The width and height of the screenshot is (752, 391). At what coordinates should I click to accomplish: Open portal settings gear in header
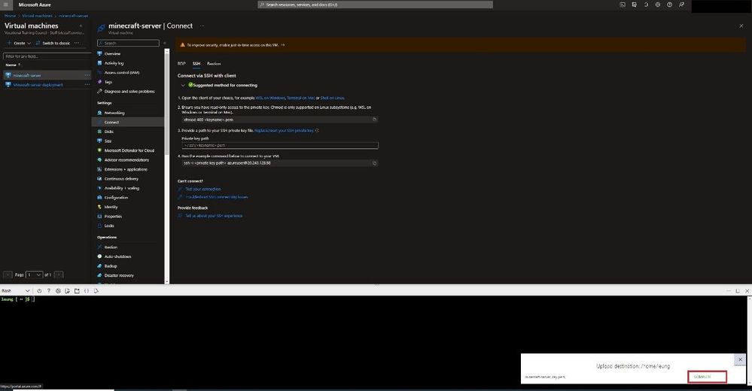coord(657,5)
